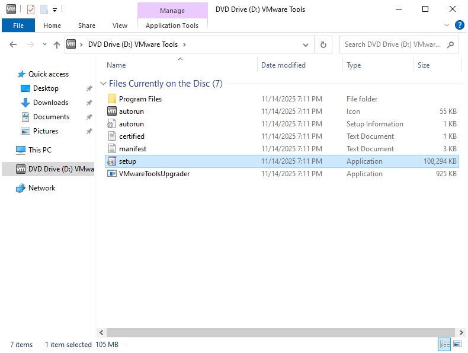Open the File menu
468x353 pixels.
[18, 26]
